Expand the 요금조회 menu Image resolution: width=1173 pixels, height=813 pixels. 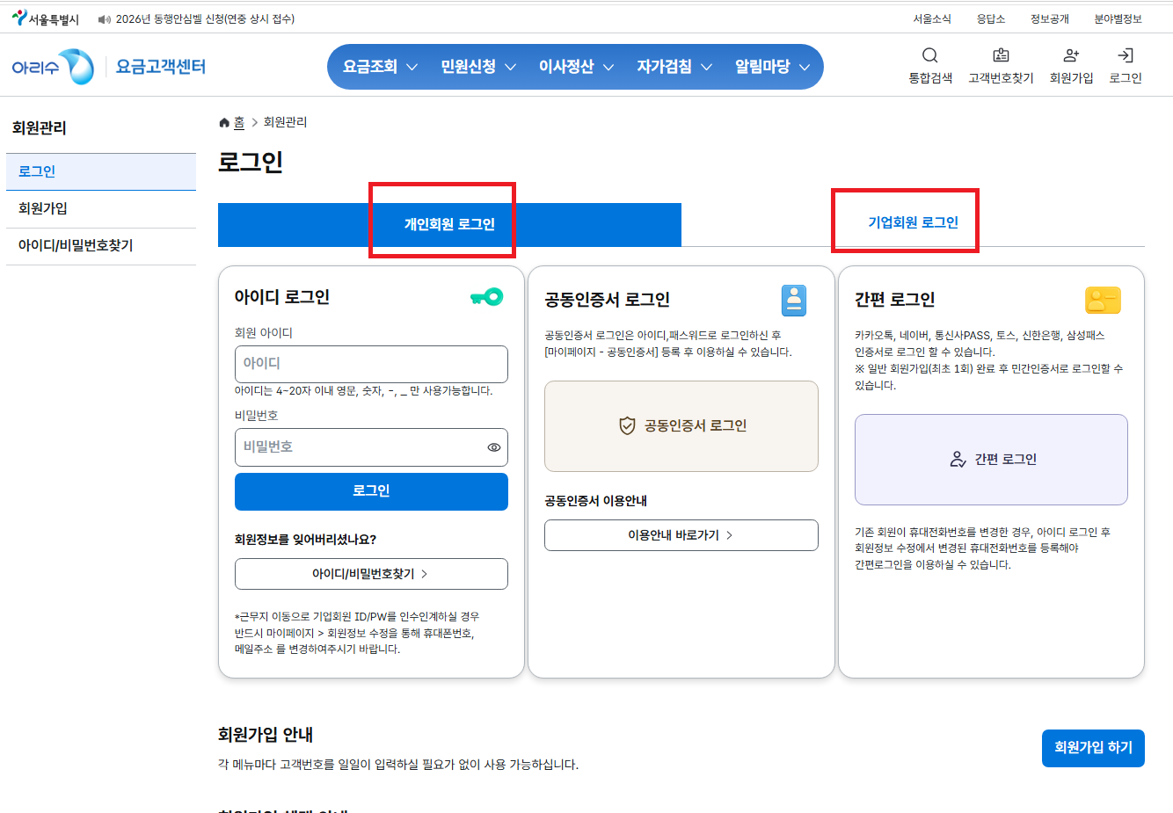pos(380,67)
